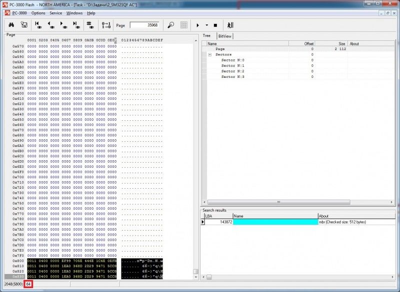Open the Options menu
Image resolution: width=400 pixels, height=292 pixels.
(38, 13)
